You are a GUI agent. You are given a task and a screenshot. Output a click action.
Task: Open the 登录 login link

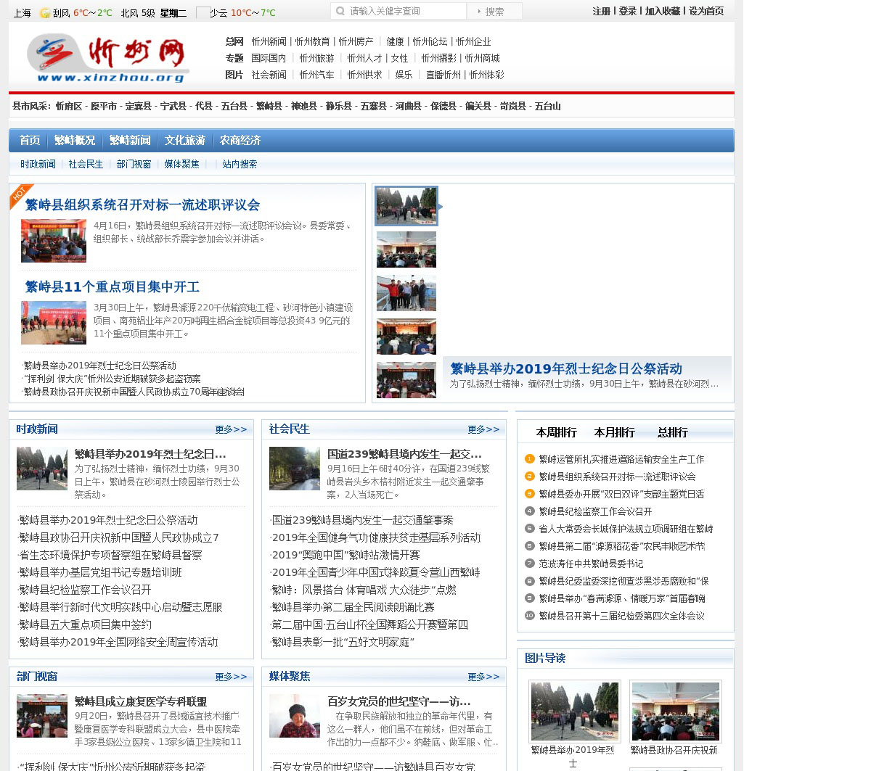(x=627, y=12)
